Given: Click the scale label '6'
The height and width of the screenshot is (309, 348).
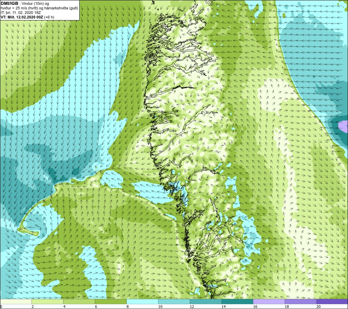Looking at the screenshot, I should pos(96,307).
